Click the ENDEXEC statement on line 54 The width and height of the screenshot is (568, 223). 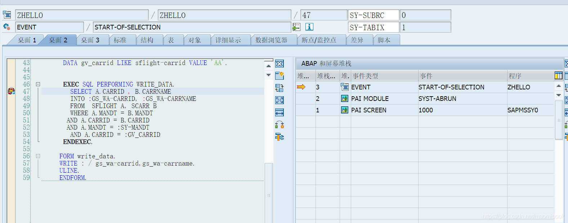[x=78, y=142]
